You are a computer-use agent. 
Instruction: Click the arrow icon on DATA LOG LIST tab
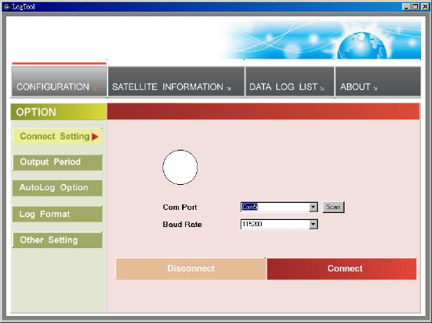(x=322, y=88)
